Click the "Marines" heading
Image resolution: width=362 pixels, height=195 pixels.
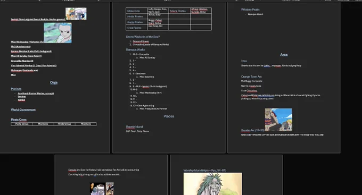[16, 89]
